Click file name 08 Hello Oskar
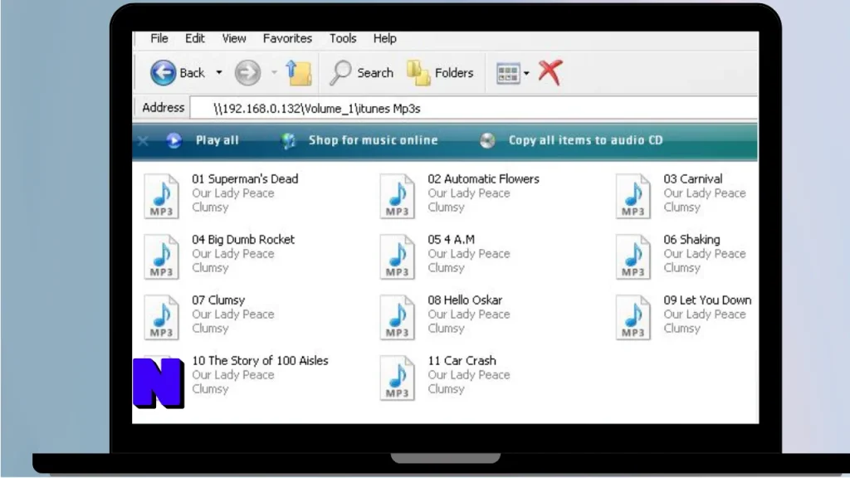850x478 pixels. (465, 300)
